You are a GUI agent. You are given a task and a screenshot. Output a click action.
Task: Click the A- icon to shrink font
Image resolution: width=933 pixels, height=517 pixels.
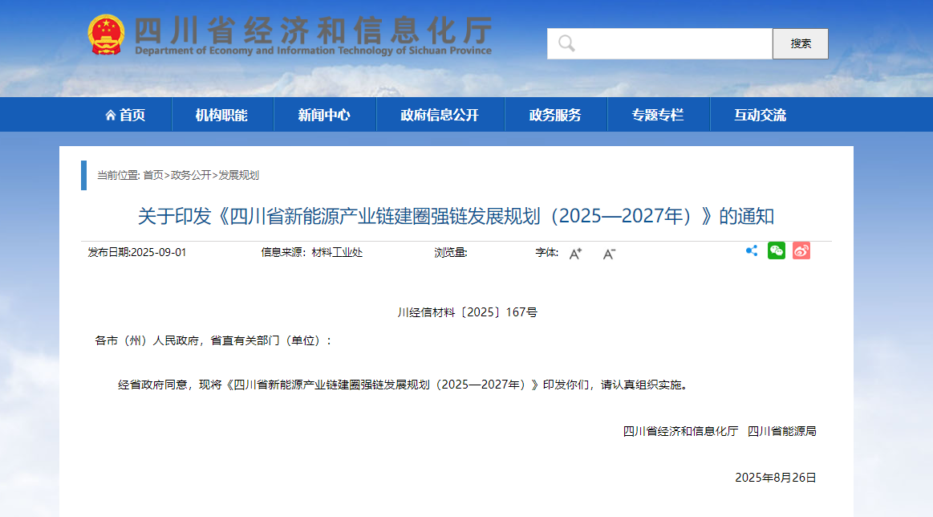[x=608, y=254]
